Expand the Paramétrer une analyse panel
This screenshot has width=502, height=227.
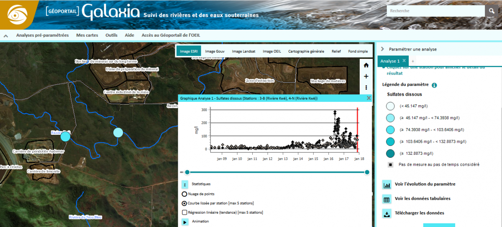[383, 49]
